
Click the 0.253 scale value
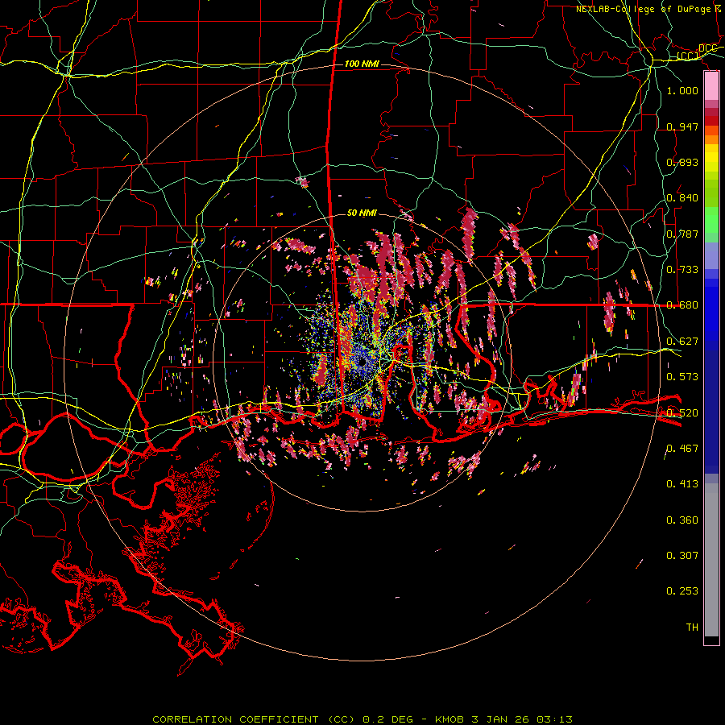682,591
